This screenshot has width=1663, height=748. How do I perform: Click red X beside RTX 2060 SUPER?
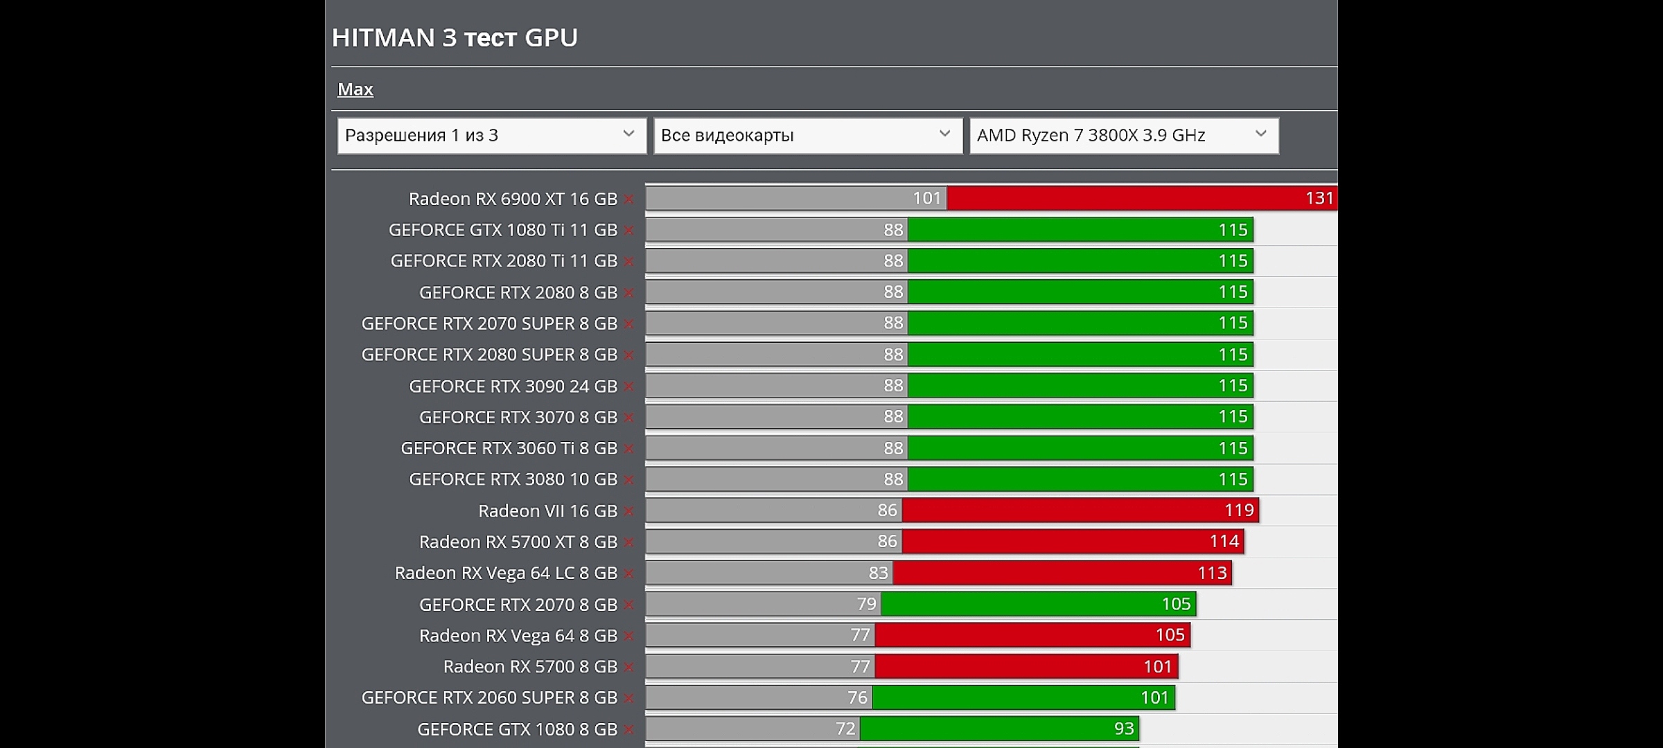coord(628,698)
